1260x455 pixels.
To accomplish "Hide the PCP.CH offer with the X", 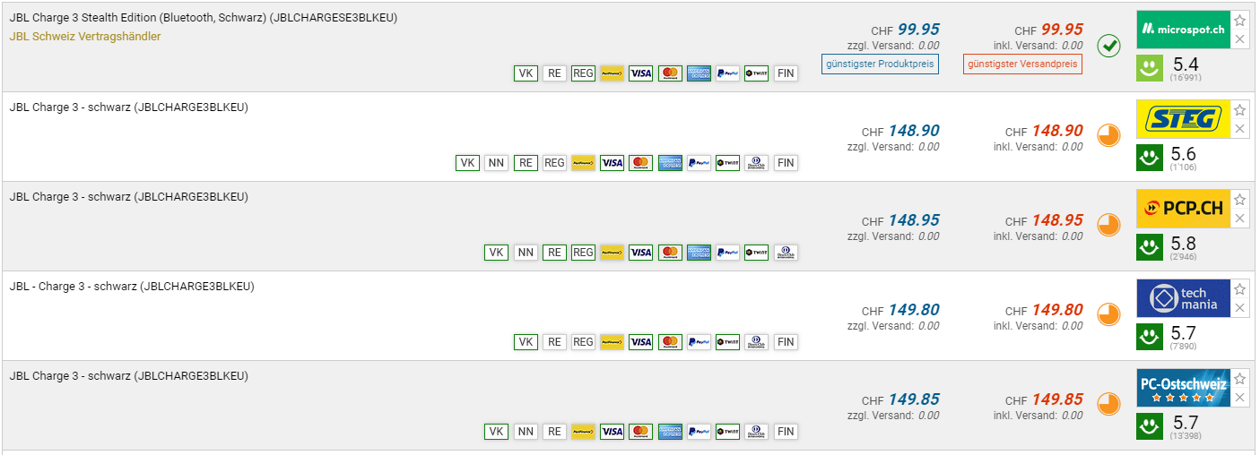I will (1239, 219).
